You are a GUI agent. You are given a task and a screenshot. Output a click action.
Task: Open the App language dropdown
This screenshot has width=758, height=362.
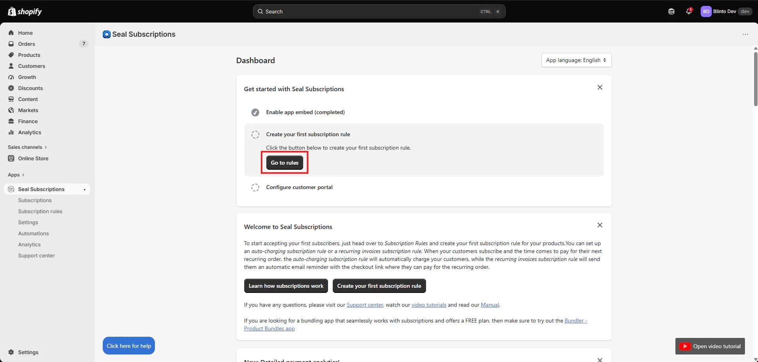[576, 60]
